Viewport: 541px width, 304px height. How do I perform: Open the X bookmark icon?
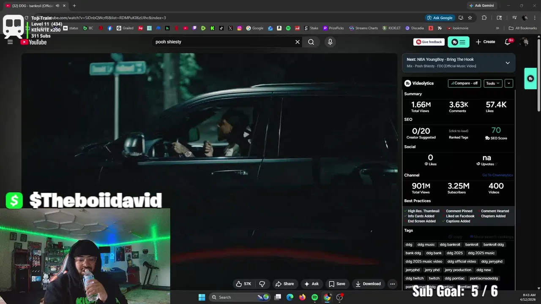(230, 28)
